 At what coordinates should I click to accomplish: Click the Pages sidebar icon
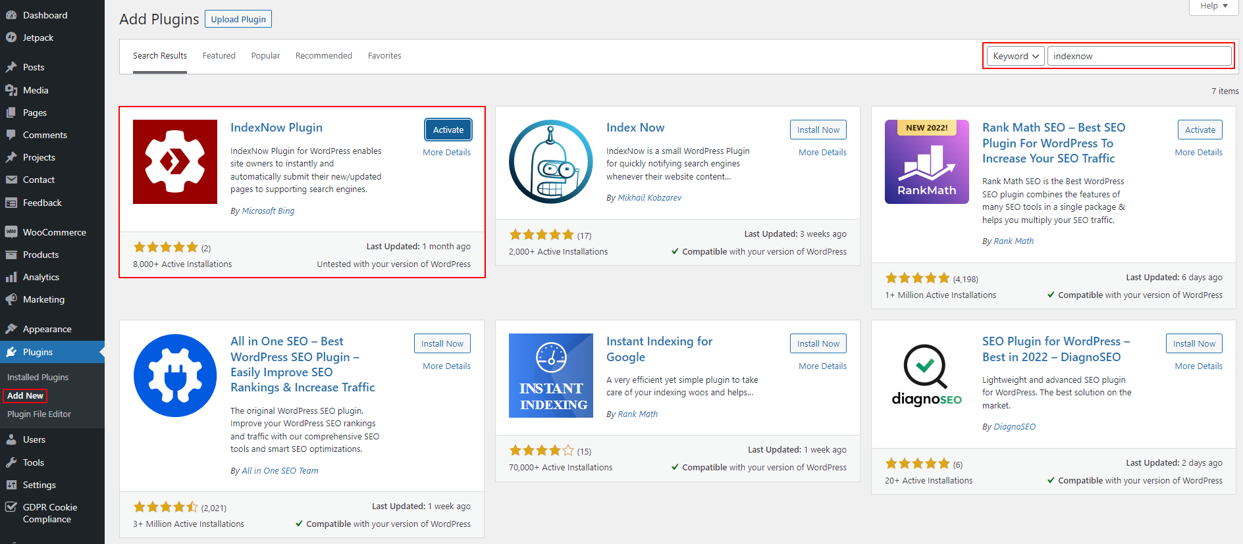(x=11, y=112)
